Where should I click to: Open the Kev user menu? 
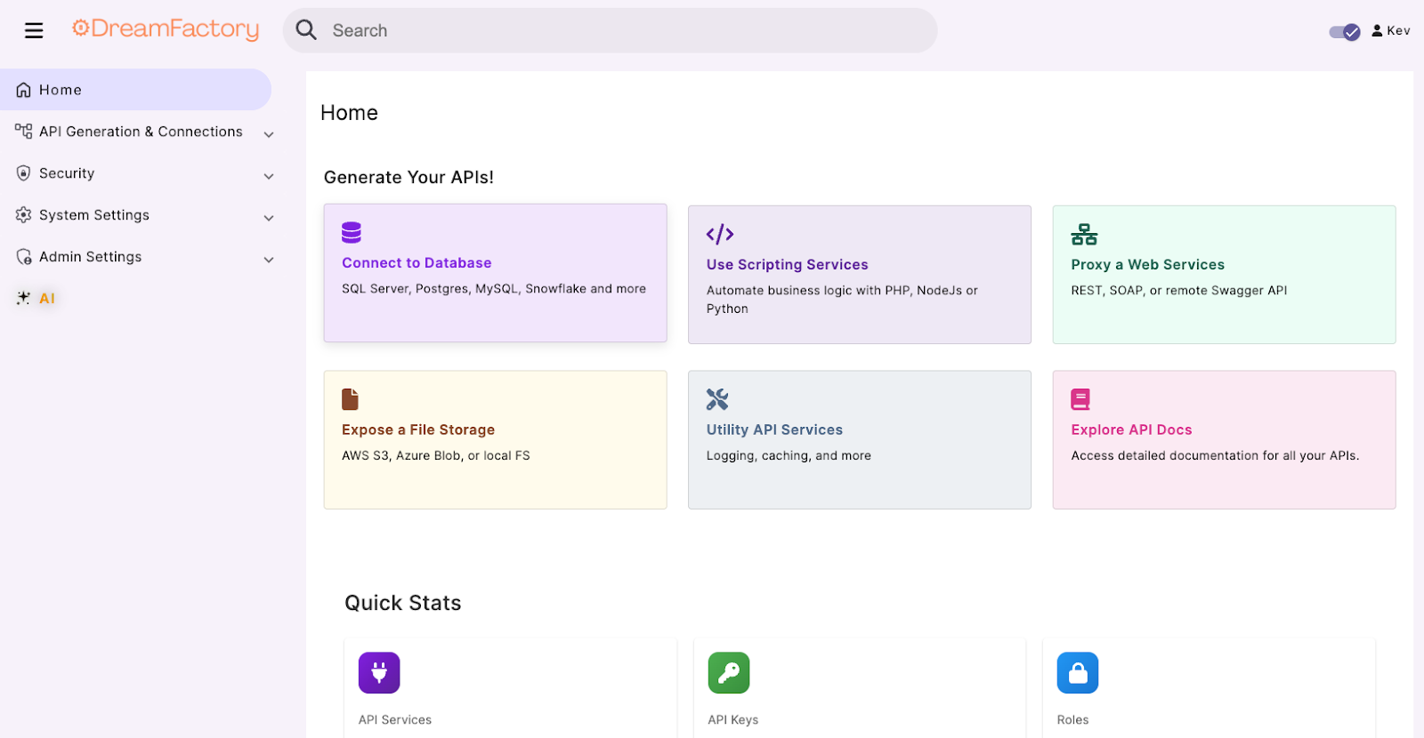[1391, 31]
